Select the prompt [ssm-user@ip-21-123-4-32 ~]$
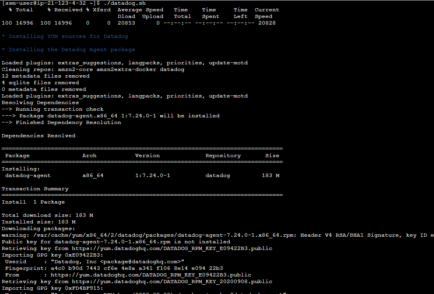434x294 pixels. 51,3
